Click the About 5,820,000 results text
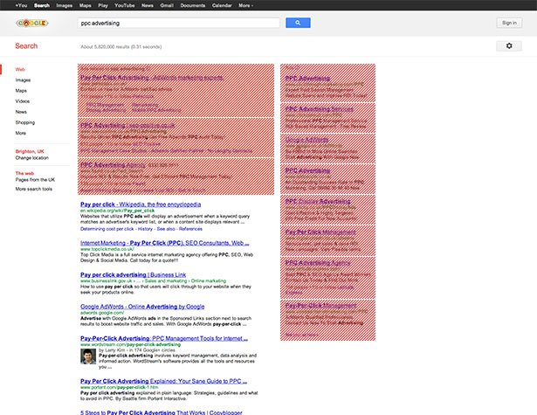Viewport: 537px width, 415px height. pos(121,46)
